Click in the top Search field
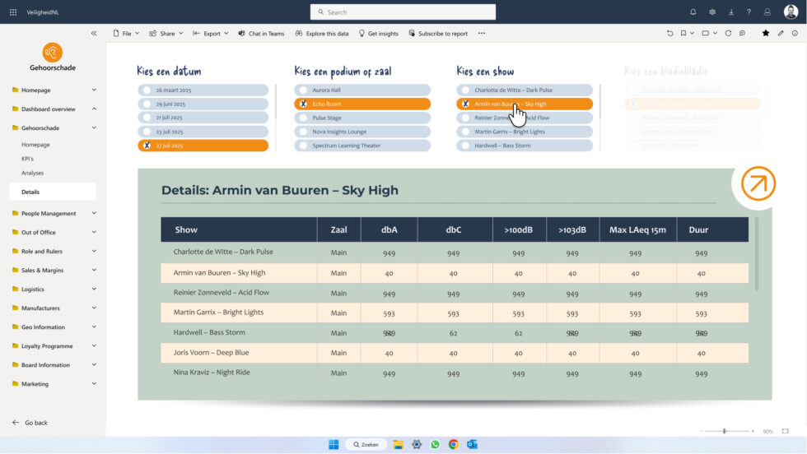The image size is (807, 454). click(x=403, y=12)
